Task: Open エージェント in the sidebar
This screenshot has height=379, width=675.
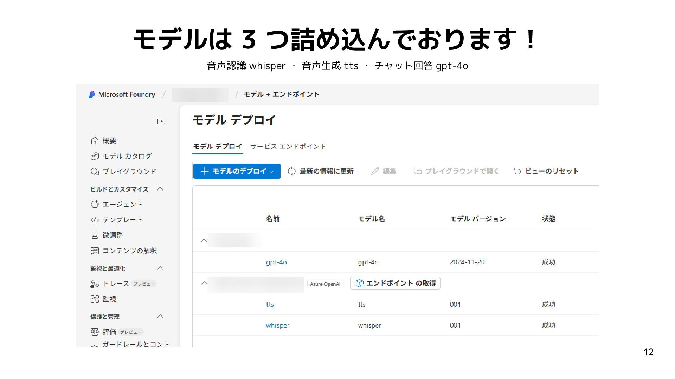Action: pyautogui.click(x=122, y=204)
